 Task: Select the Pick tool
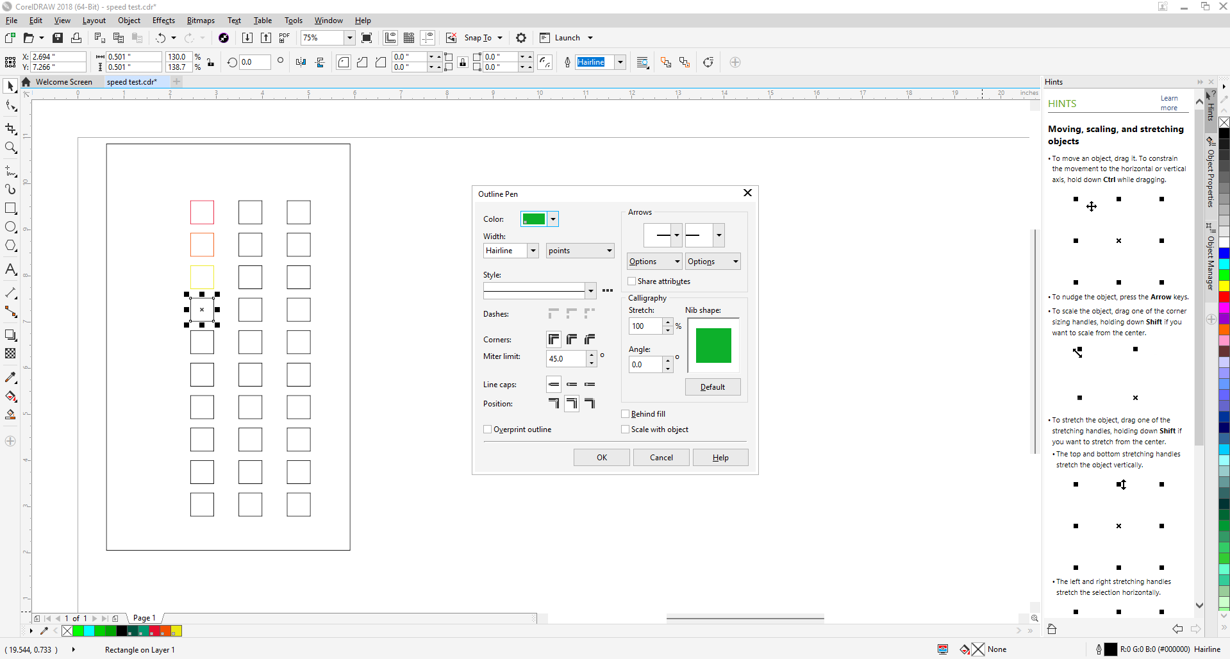(10, 86)
